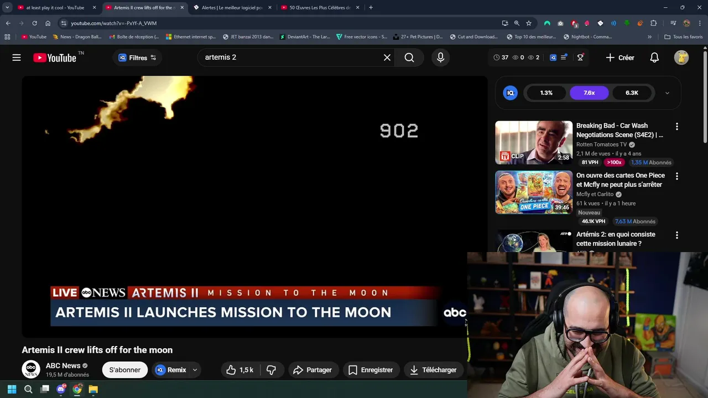Viewport: 708px width, 398px height.
Task: Select the 1.3% vidIQ stat pill
Action: [546, 93]
